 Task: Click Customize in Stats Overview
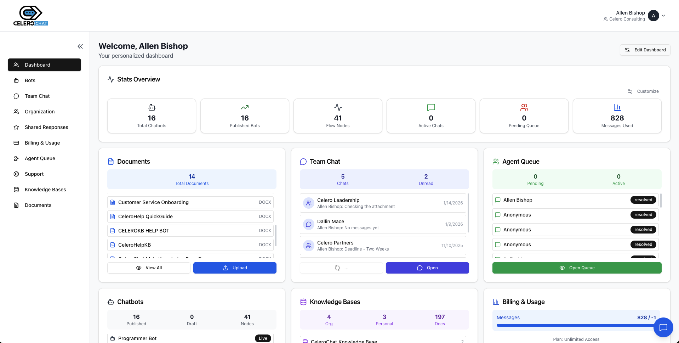click(x=643, y=91)
